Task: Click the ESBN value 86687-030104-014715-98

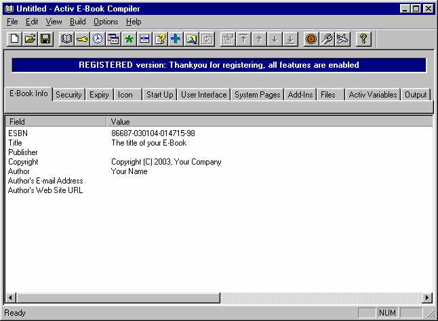Action: (153, 133)
